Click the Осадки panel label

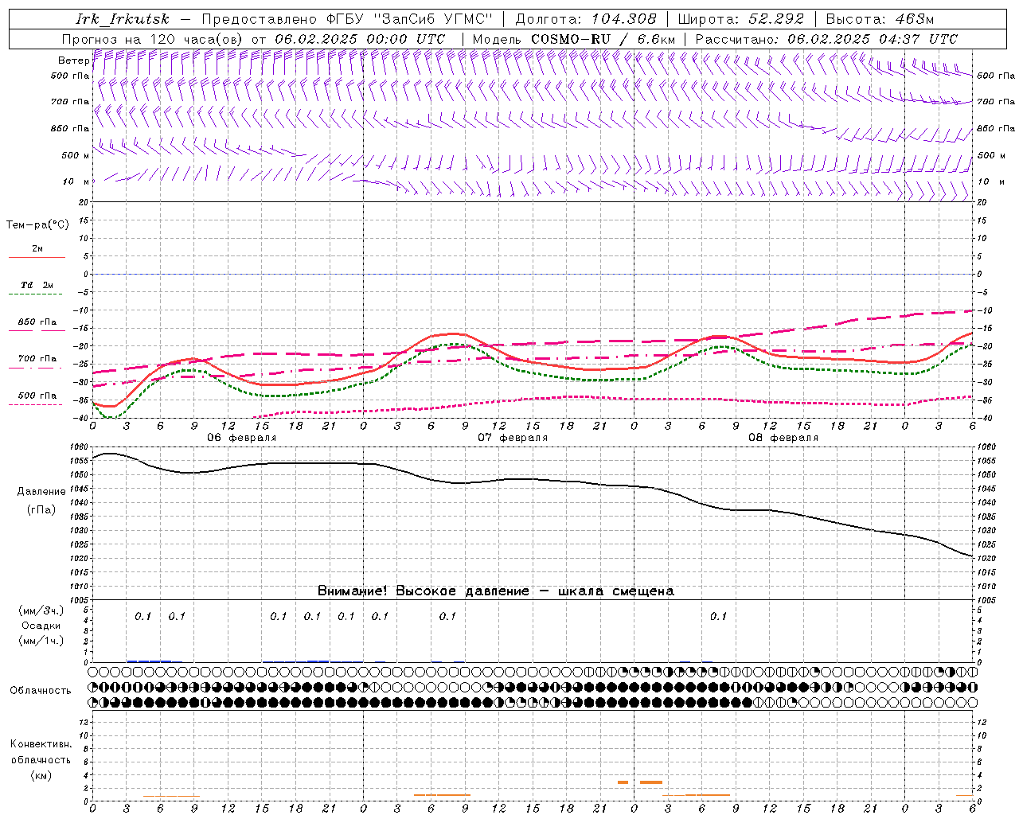41,626
